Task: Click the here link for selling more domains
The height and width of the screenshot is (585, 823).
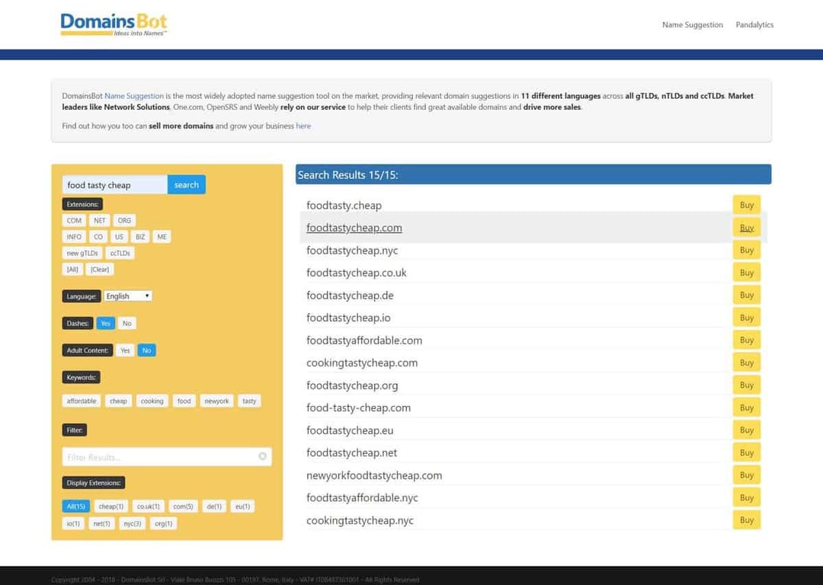Action: point(303,126)
